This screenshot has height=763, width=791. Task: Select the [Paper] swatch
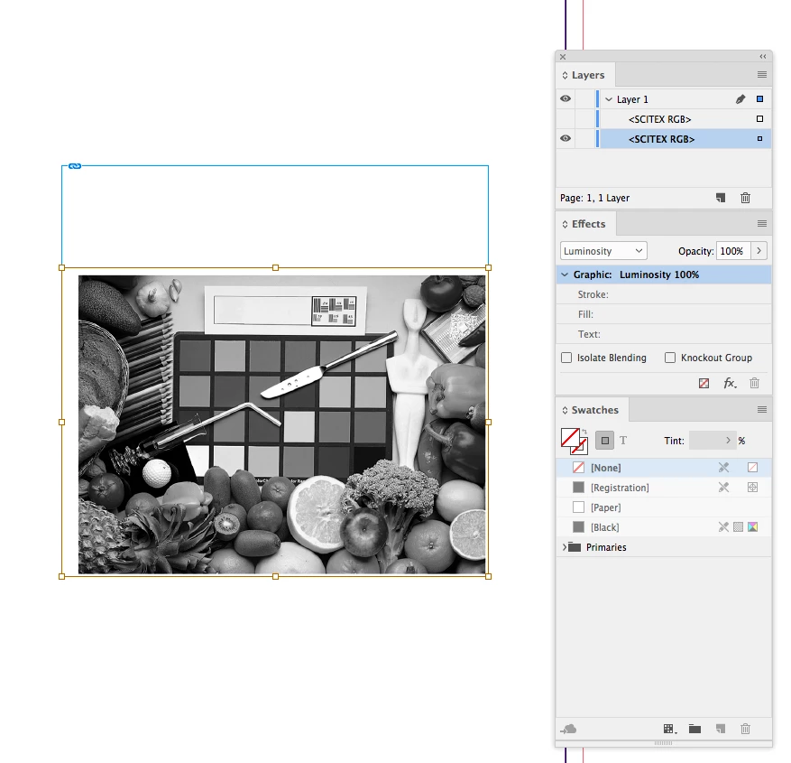(663, 507)
